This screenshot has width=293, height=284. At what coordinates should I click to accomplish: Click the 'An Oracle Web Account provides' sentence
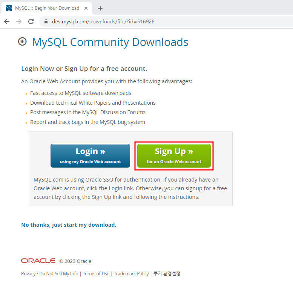tap(107, 81)
